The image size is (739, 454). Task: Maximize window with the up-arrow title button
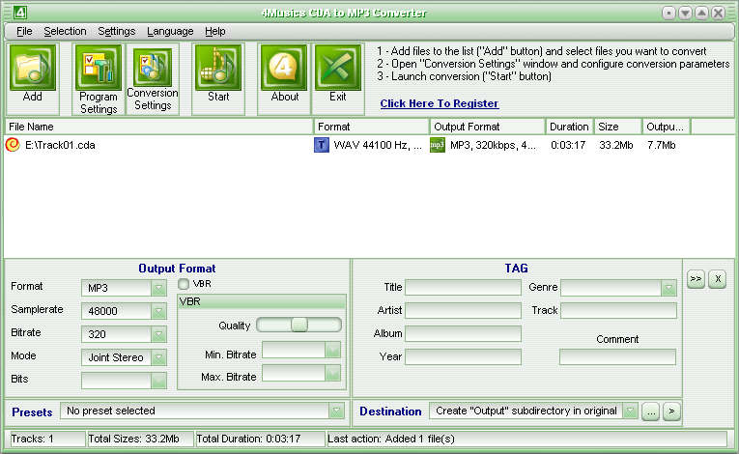(701, 13)
